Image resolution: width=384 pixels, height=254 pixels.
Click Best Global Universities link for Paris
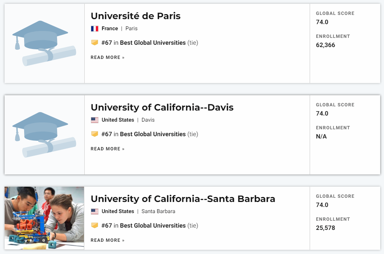153,43
